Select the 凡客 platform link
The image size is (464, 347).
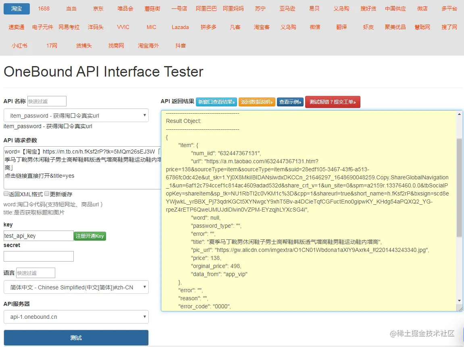click(x=235, y=27)
